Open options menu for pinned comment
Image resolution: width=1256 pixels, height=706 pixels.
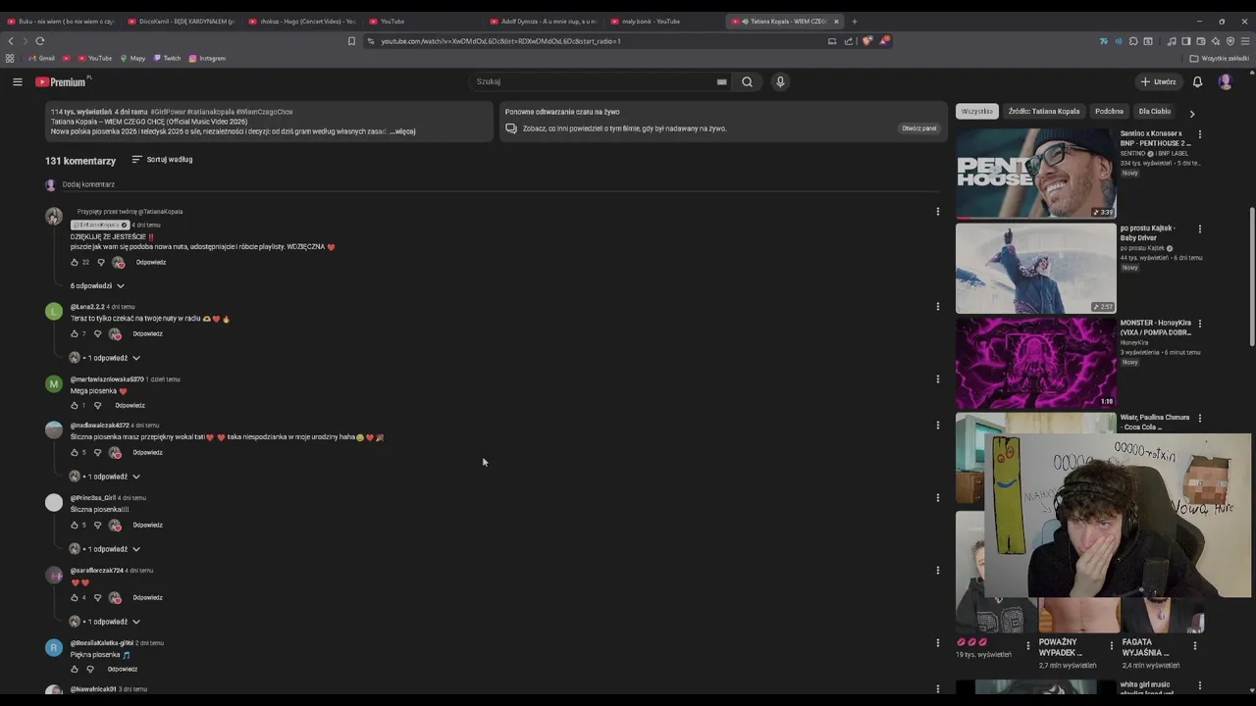(x=937, y=211)
